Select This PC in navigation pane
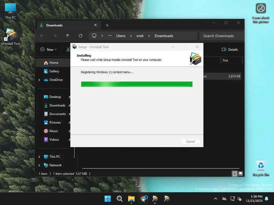274x205 pixels. (x=55, y=156)
